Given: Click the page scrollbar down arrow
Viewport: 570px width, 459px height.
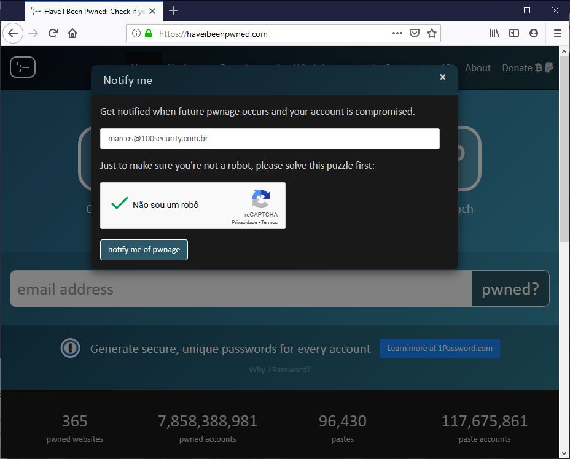Looking at the screenshot, I should (564, 453).
